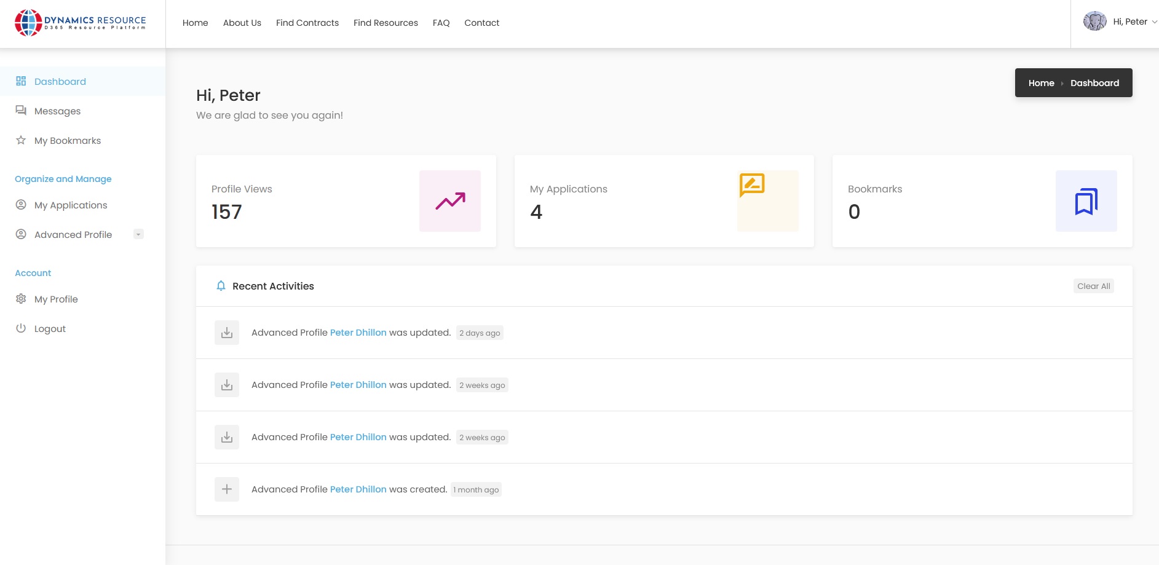Click download icon on the 2 days ago activity
Image resolution: width=1159 pixels, height=565 pixels.
227,333
